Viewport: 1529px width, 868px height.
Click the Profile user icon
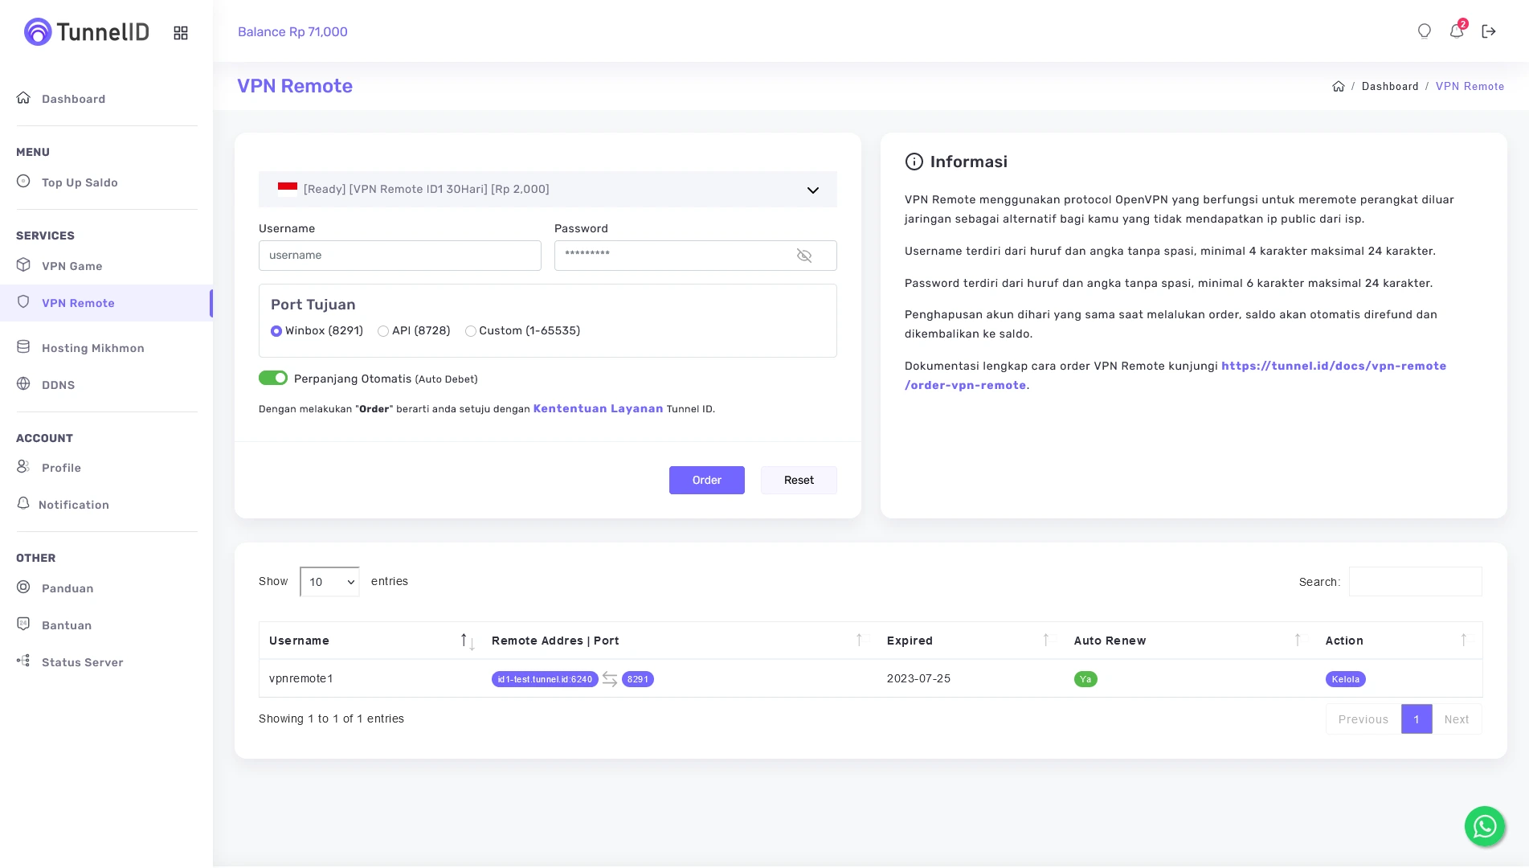[23, 467]
